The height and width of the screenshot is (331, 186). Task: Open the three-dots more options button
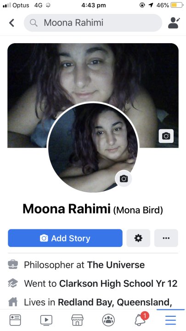166,238
